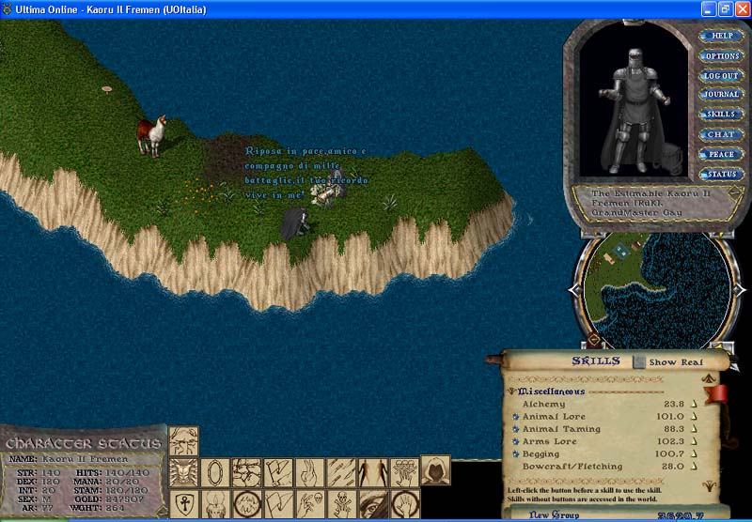Click the 101.0 Animal Lore value
The height and width of the screenshot is (522, 752).
[x=670, y=417]
